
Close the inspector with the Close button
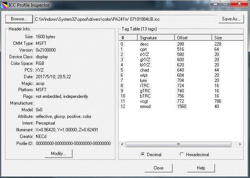pyautogui.click(x=158, y=168)
